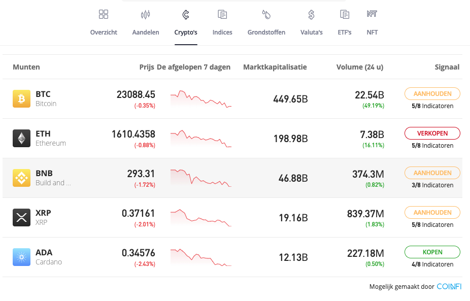View the Cardano 7-day sparkline chart
The image size is (470, 301).
click(201, 257)
